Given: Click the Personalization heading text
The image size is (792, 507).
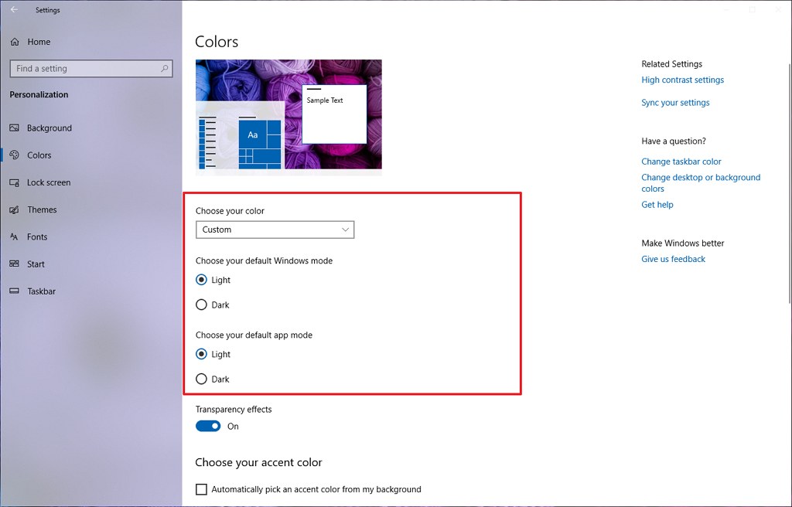Looking at the screenshot, I should point(39,94).
